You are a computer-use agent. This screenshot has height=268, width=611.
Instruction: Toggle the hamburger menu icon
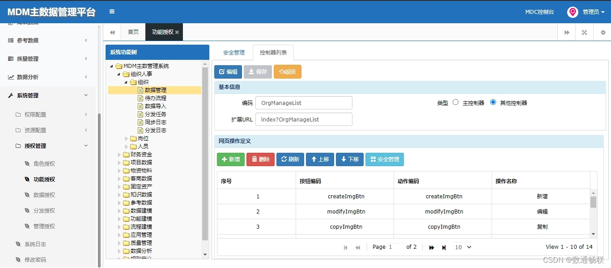(112, 12)
